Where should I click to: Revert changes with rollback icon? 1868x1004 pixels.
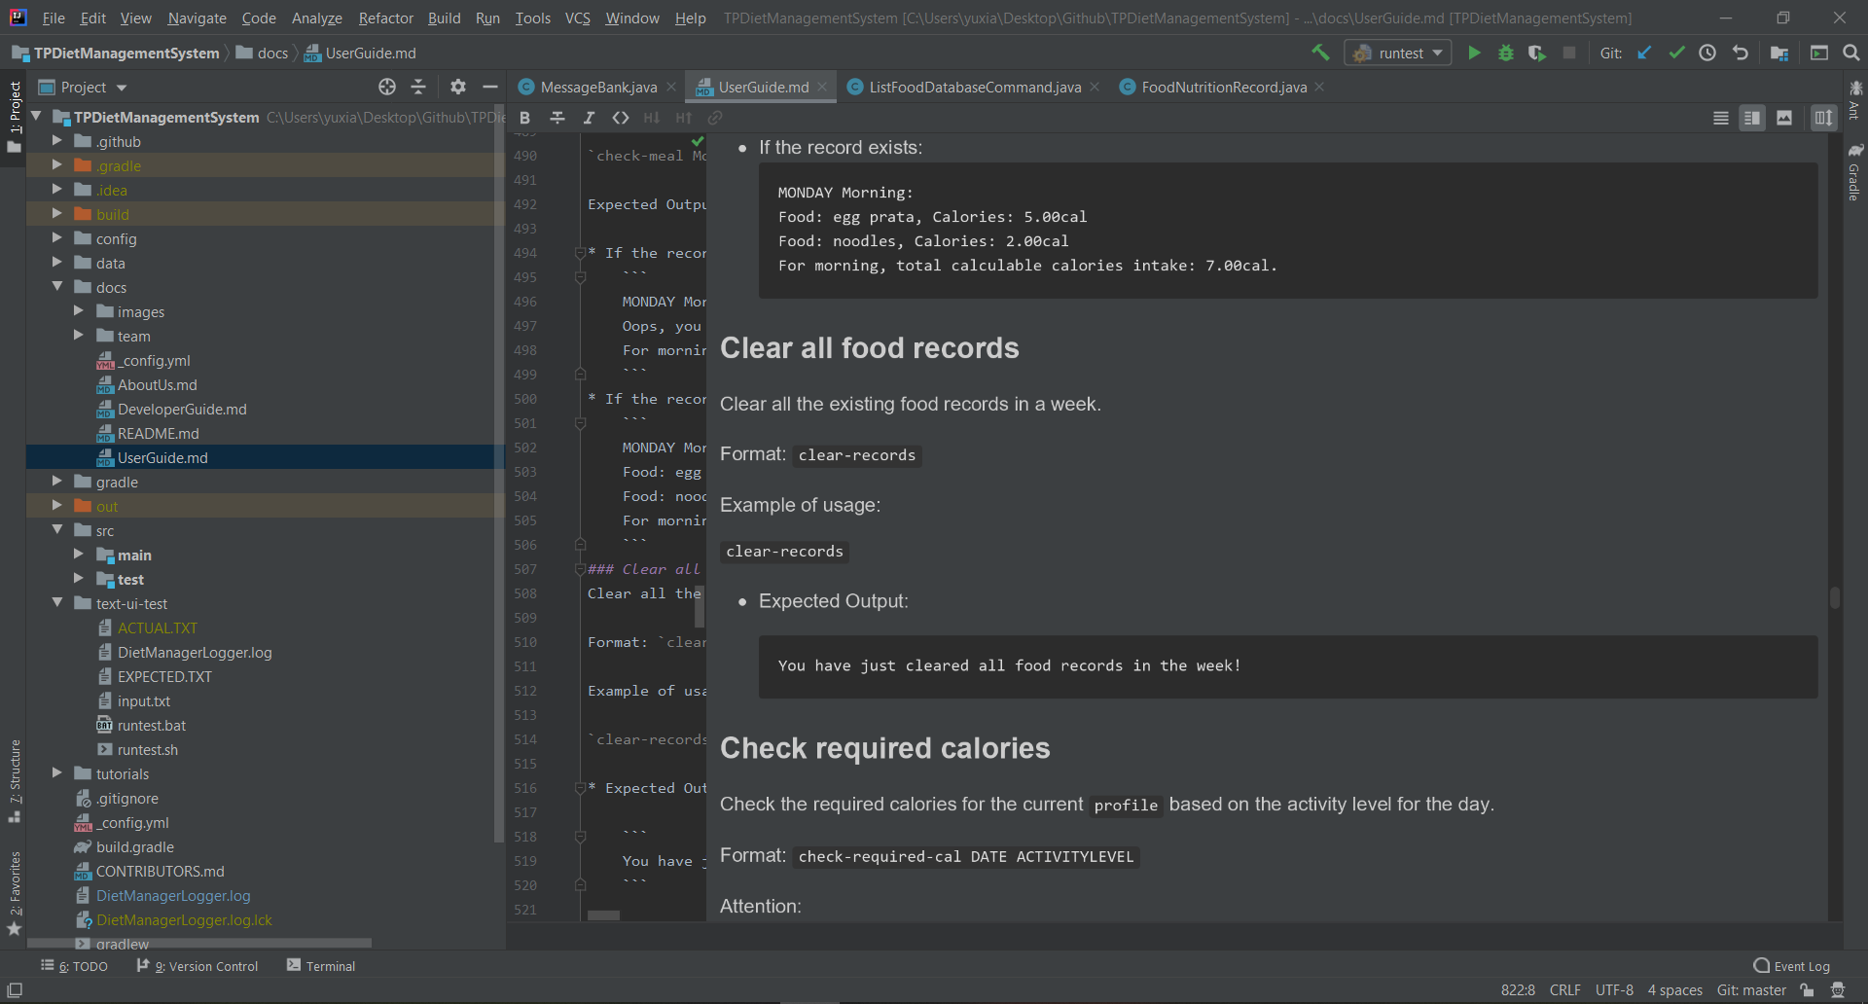pyautogui.click(x=1741, y=53)
